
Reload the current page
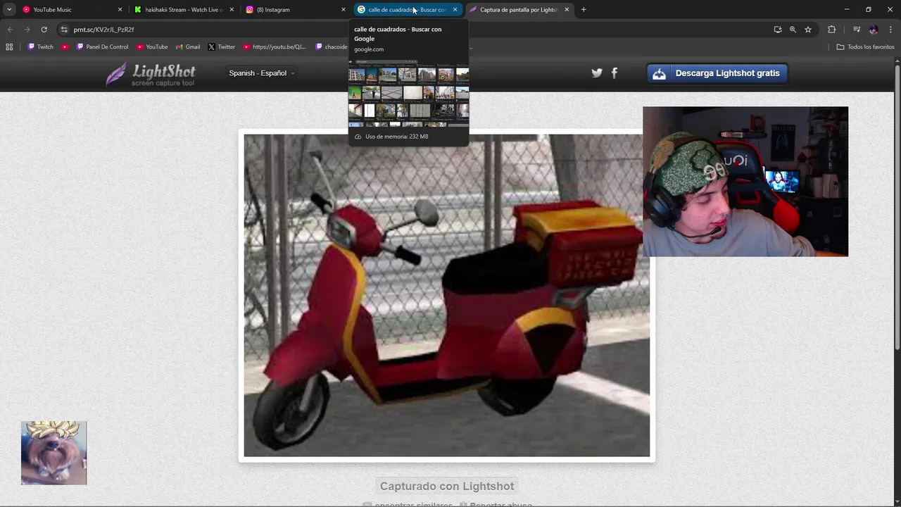tap(44, 30)
